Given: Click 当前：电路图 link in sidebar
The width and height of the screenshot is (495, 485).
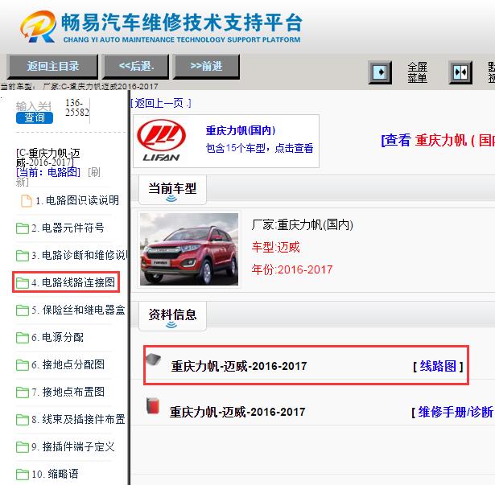Looking at the screenshot, I should click(48, 172).
